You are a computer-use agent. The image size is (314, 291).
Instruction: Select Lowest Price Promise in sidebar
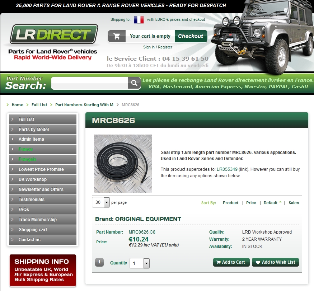coord(41,169)
